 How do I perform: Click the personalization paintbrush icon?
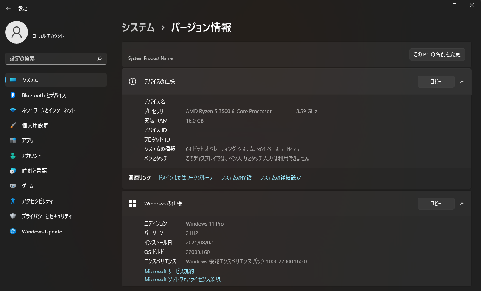(13, 125)
